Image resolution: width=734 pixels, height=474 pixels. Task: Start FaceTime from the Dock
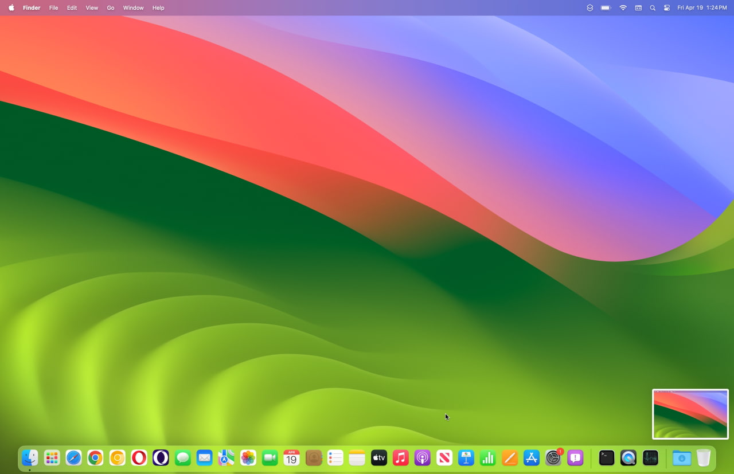[x=270, y=458]
